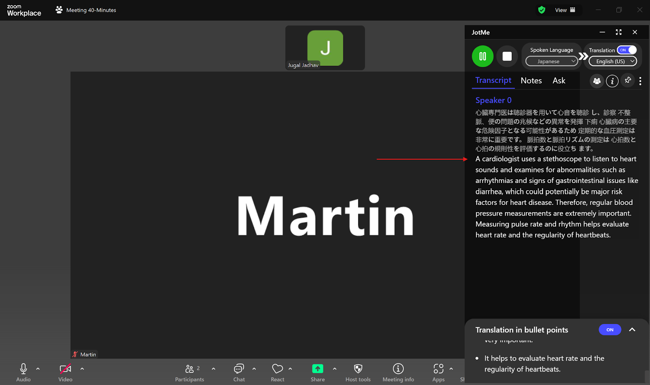
Task: Switch to the Transcript tab
Action: [493, 80]
